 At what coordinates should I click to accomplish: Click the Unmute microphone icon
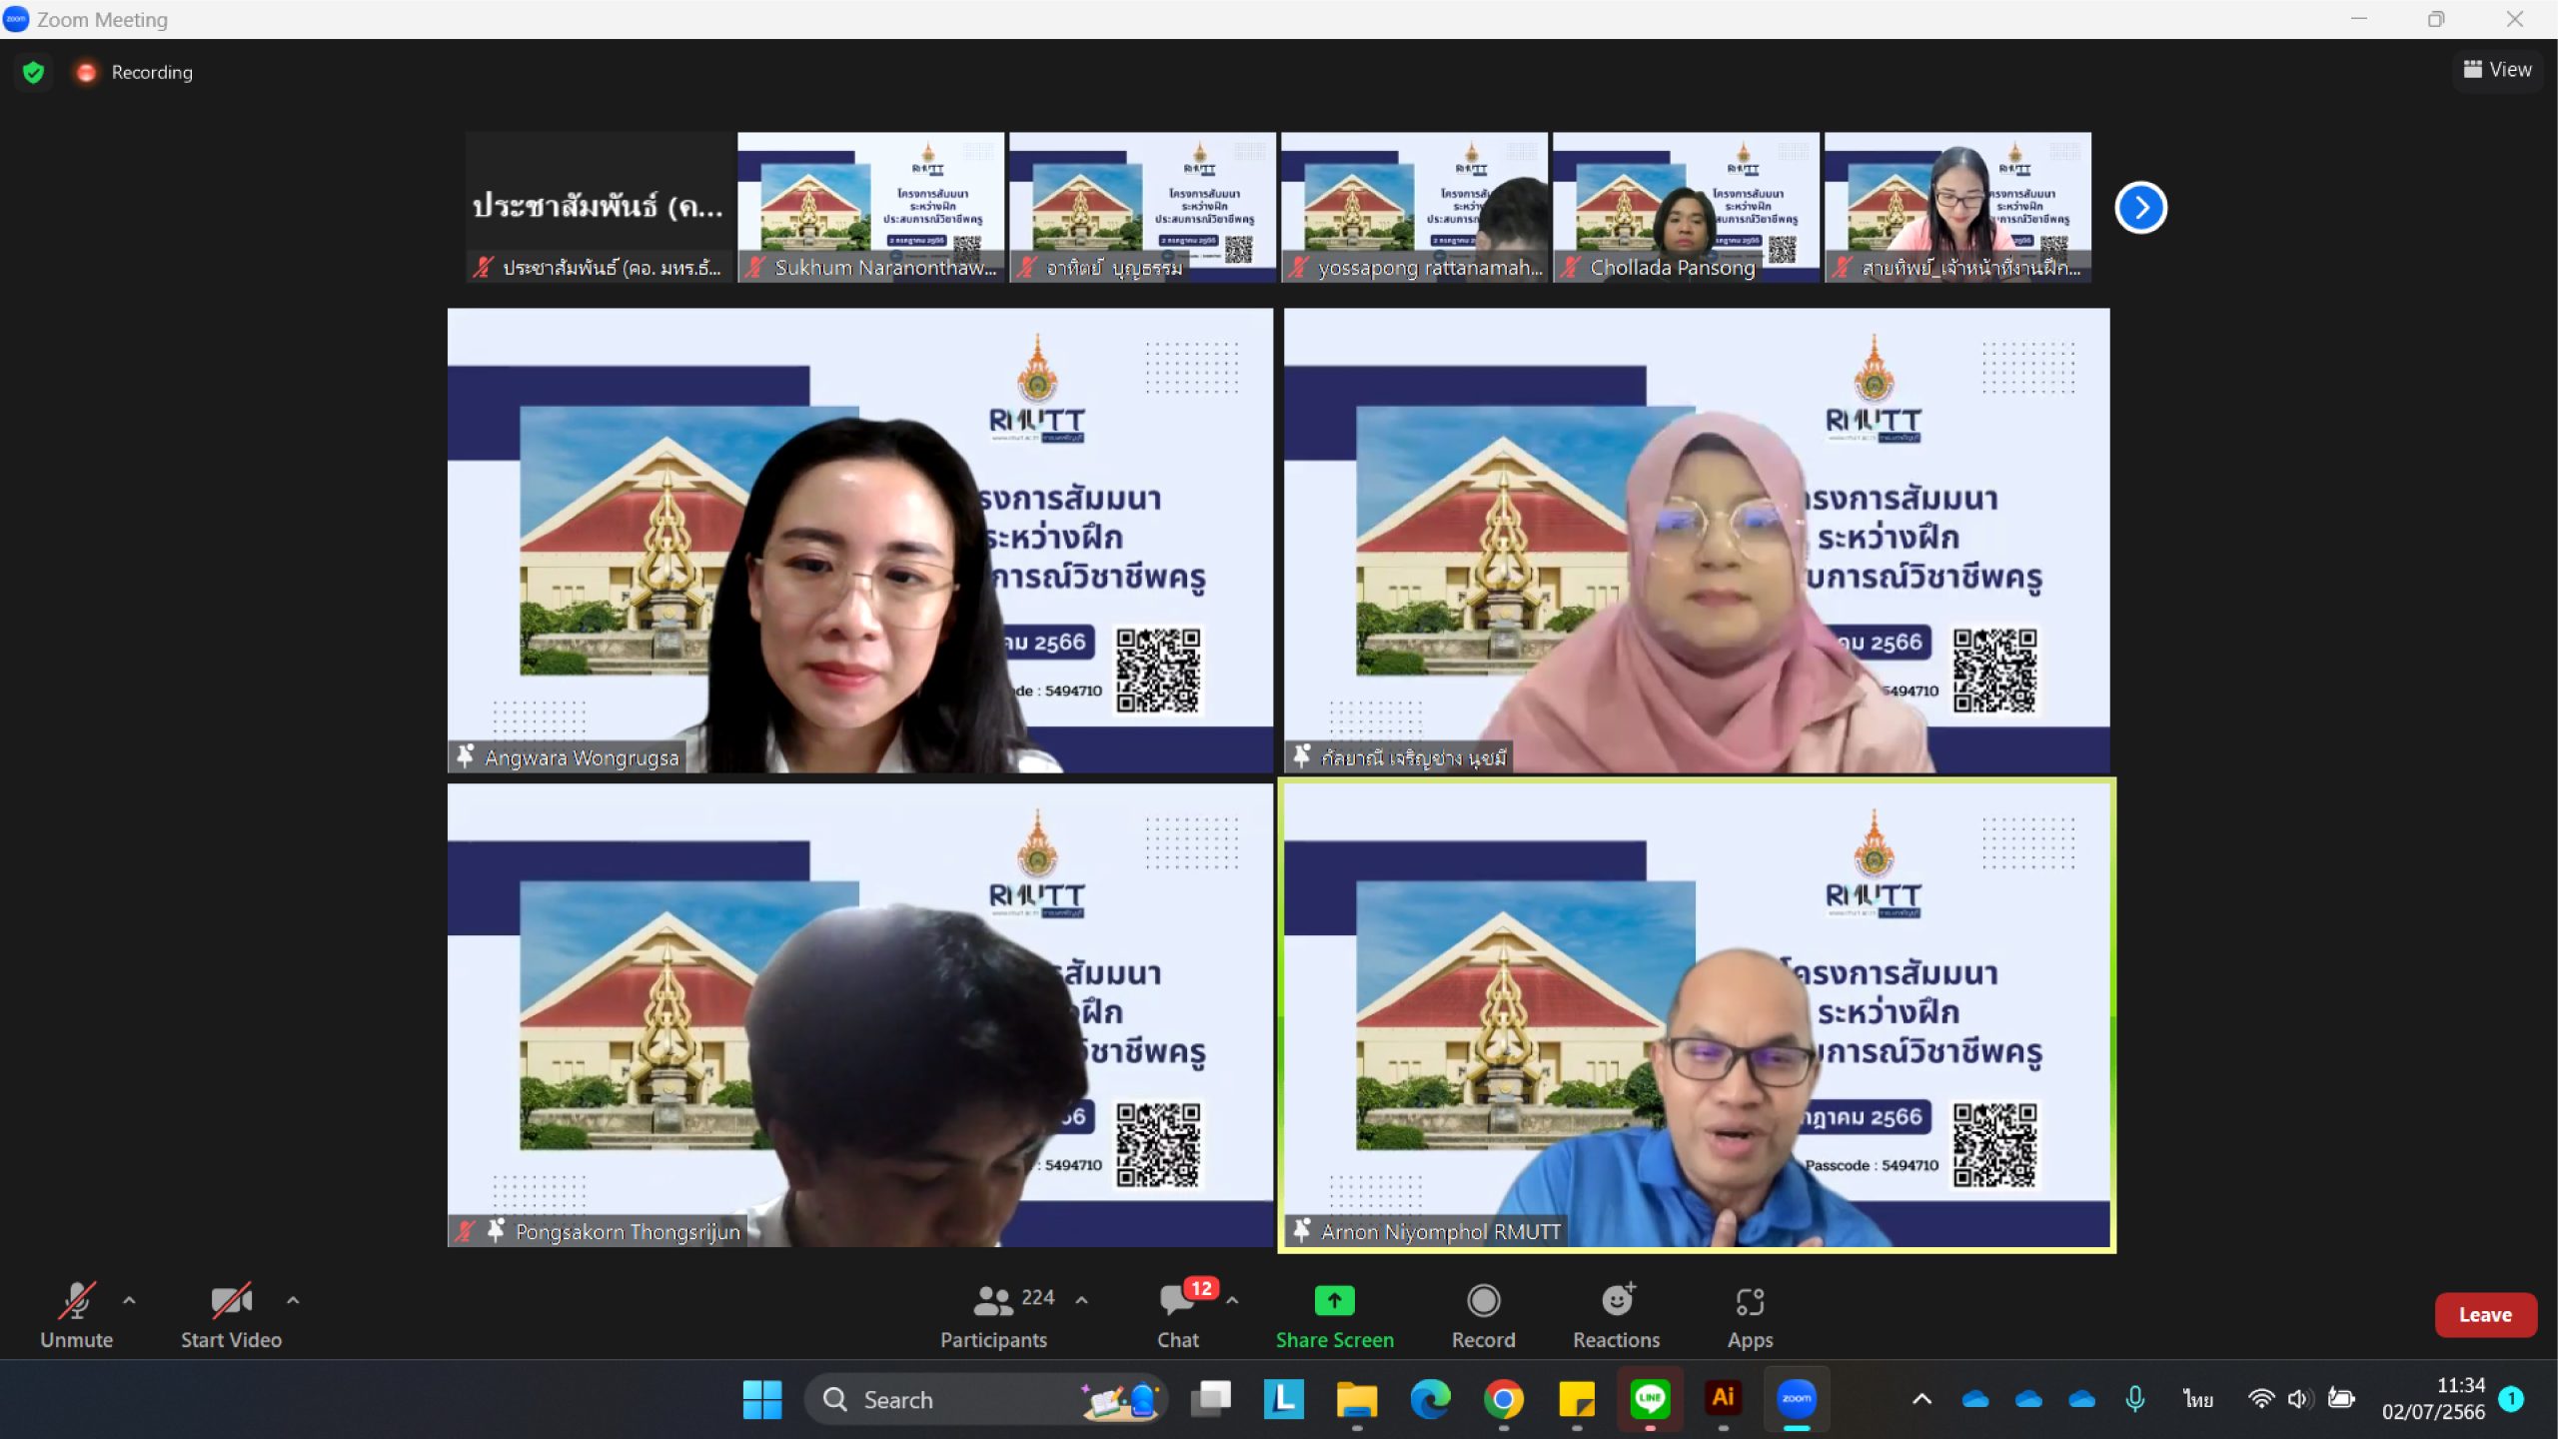pyautogui.click(x=76, y=1300)
